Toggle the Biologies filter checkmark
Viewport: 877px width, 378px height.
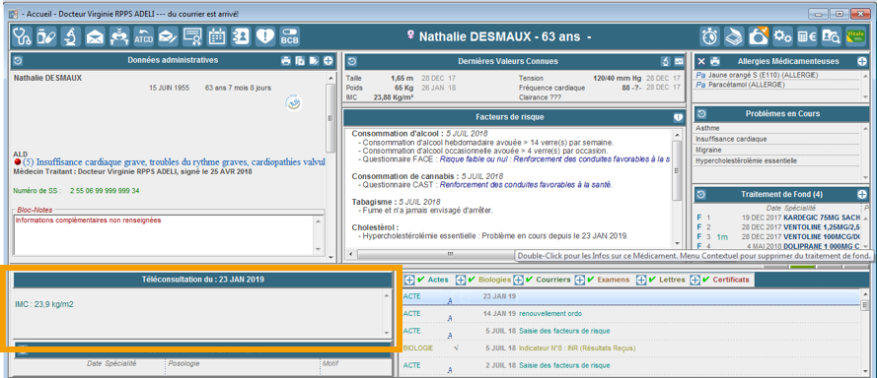click(473, 280)
